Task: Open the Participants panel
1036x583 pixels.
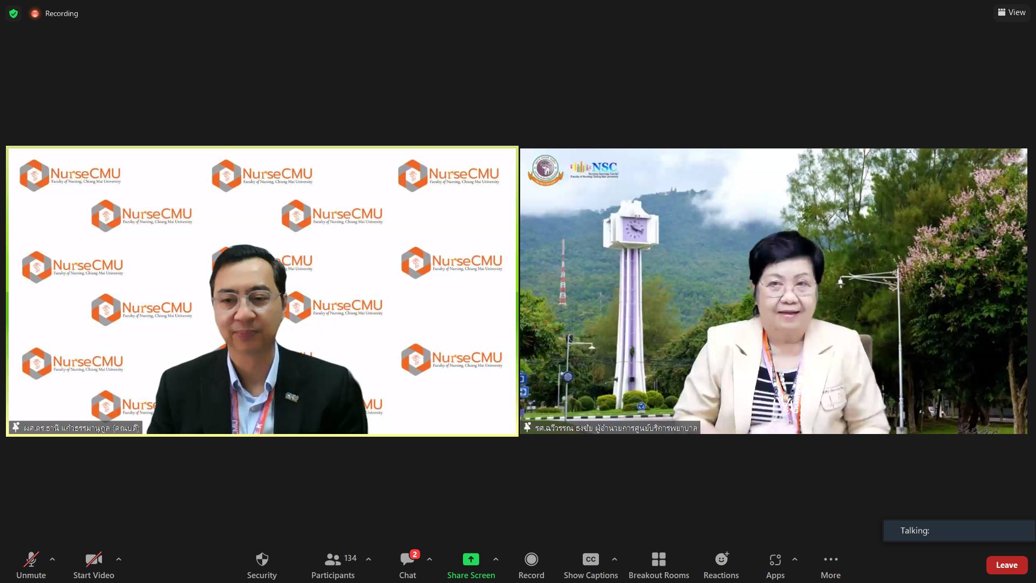Action: click(333, 565)
